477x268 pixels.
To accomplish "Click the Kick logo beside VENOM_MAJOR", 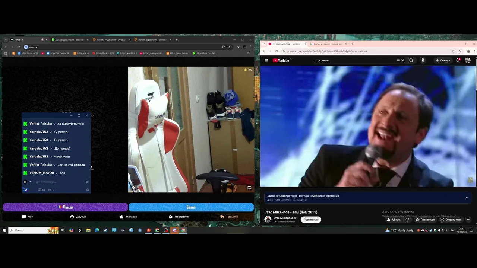I will point(25,173).
